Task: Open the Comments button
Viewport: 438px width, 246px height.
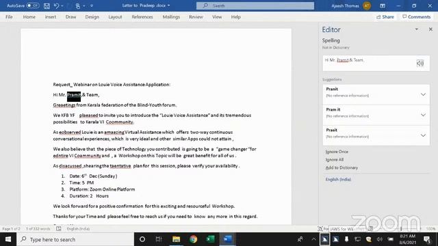Action: coord(417,17)
